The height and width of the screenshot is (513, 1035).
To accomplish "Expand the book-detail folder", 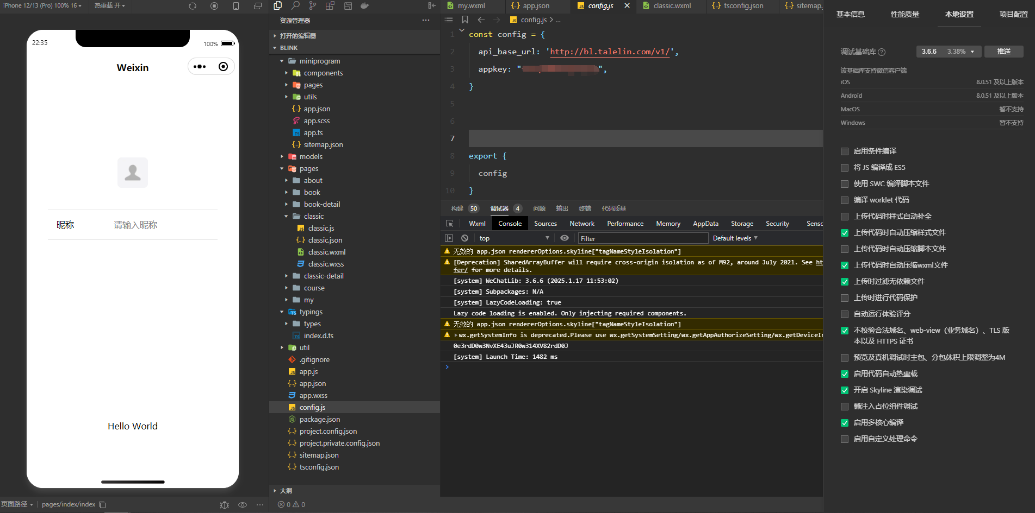I will 322,205.
